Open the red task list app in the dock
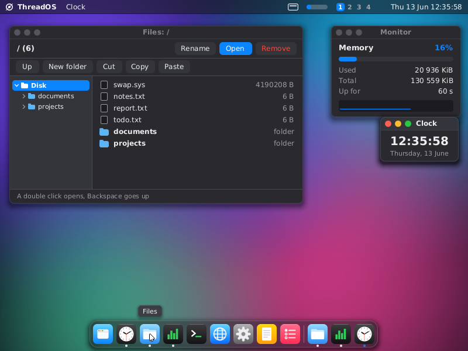The width and height of the screenshot is (468, 351). pyautogui.click(x=290, y=334)
